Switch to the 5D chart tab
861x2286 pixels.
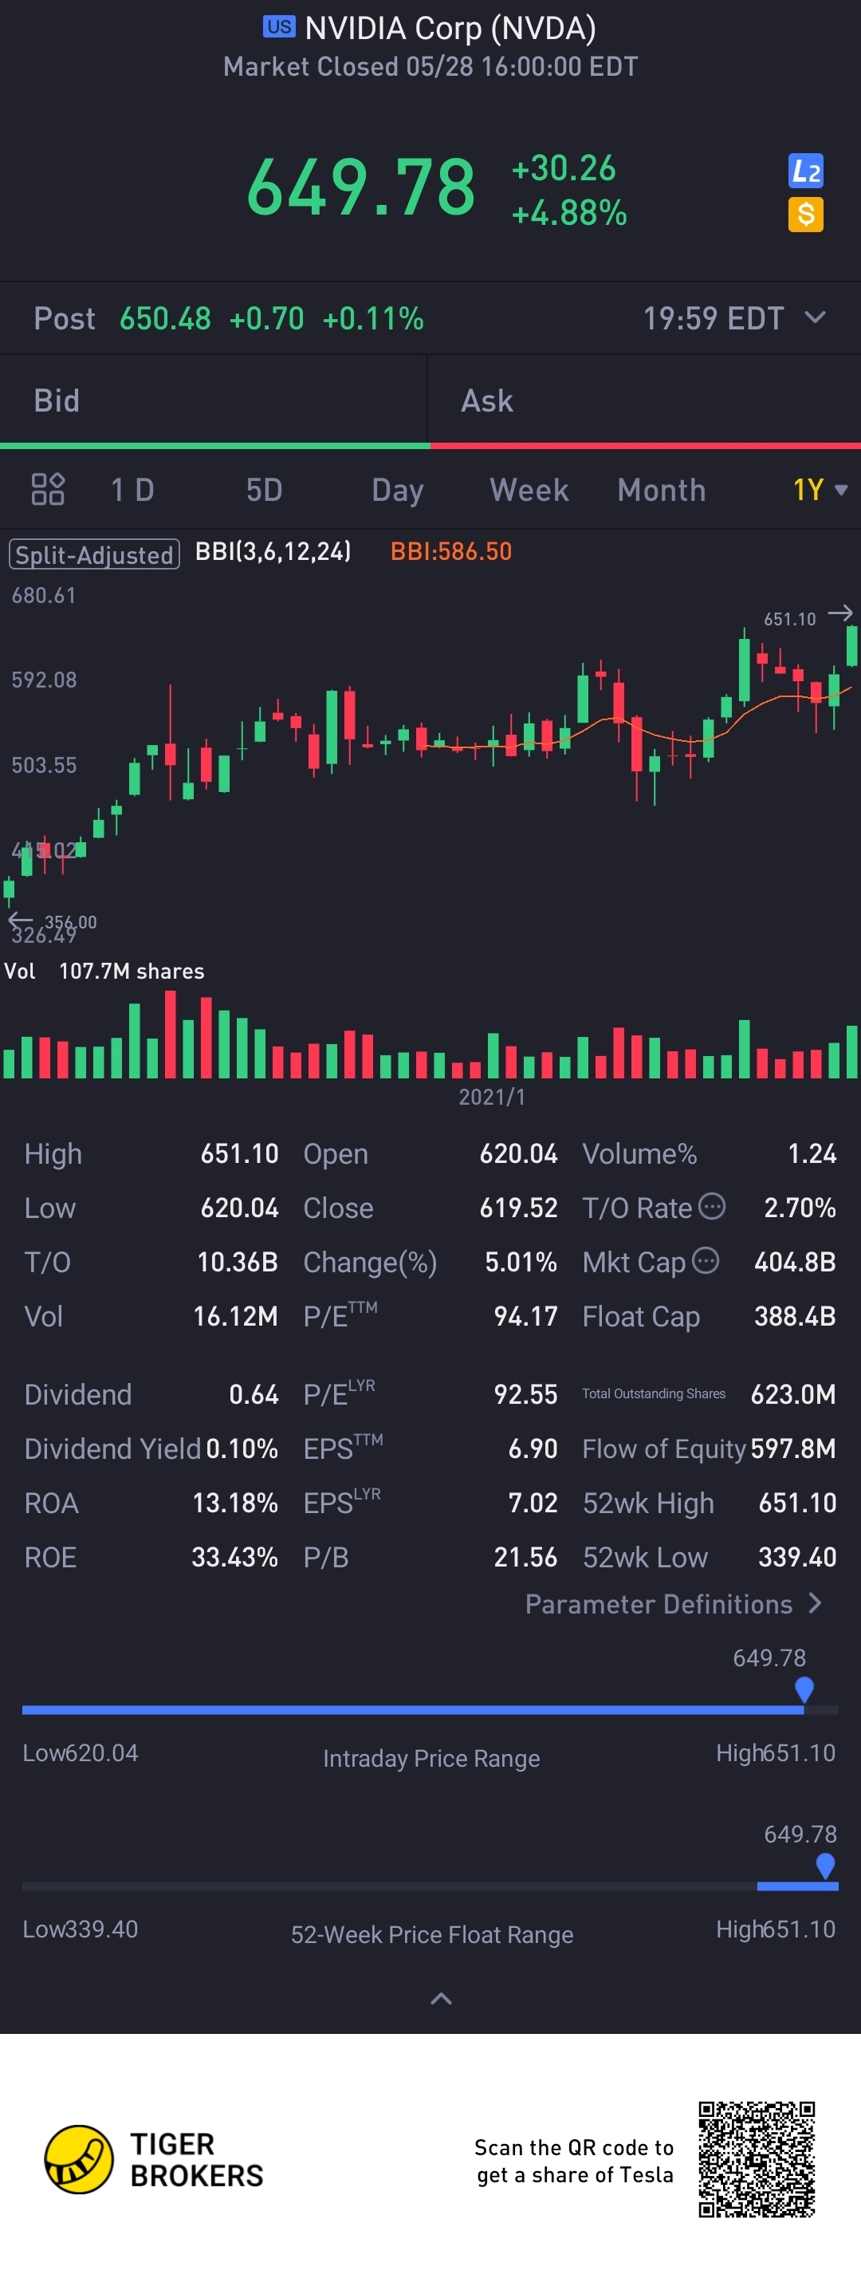pos(263,490)
